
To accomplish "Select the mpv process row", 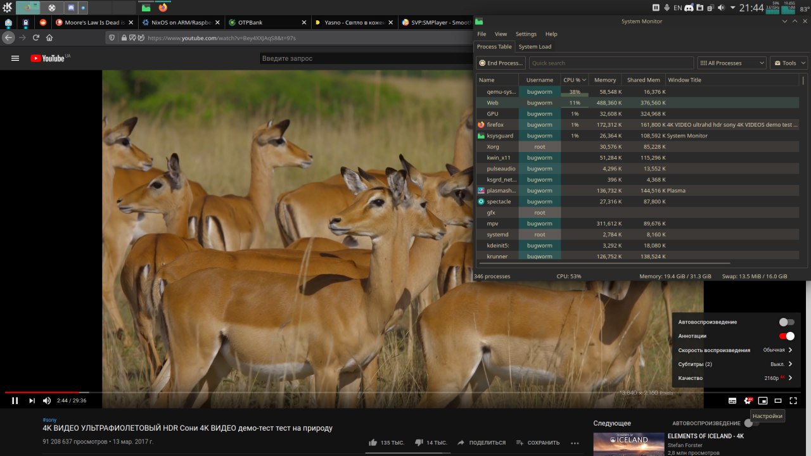I will (x=637, y=224).
